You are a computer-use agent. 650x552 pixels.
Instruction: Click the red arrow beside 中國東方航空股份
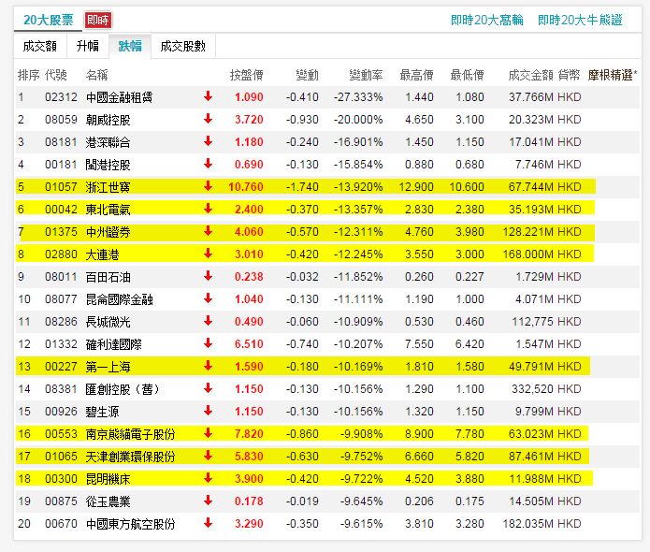click(208, 523)
